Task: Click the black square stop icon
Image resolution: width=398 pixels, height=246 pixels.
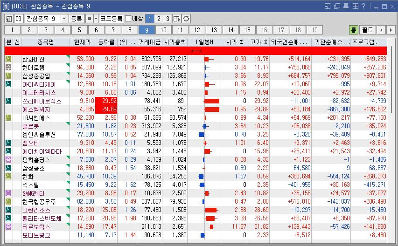Action: point(90,19)
